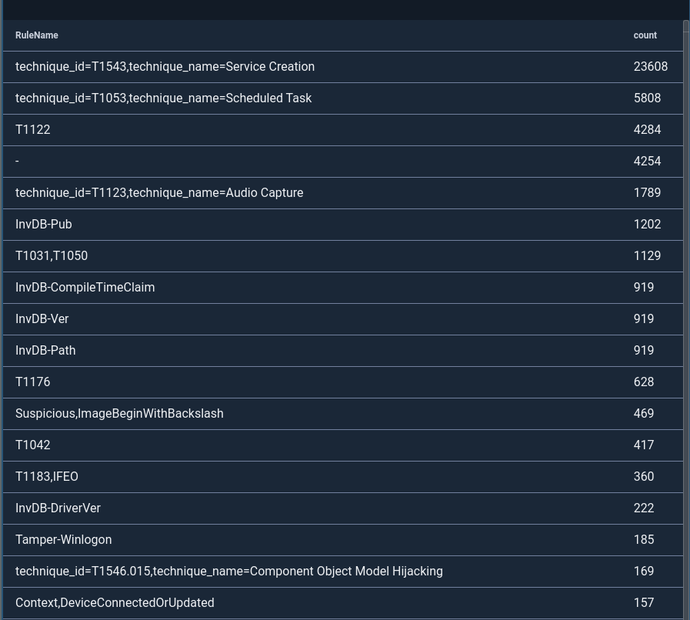The height and width of the screenshot is (620, 690).
Task: Select the T1546.015 Component Object Model Hijacking row
Action: point(228,571)
